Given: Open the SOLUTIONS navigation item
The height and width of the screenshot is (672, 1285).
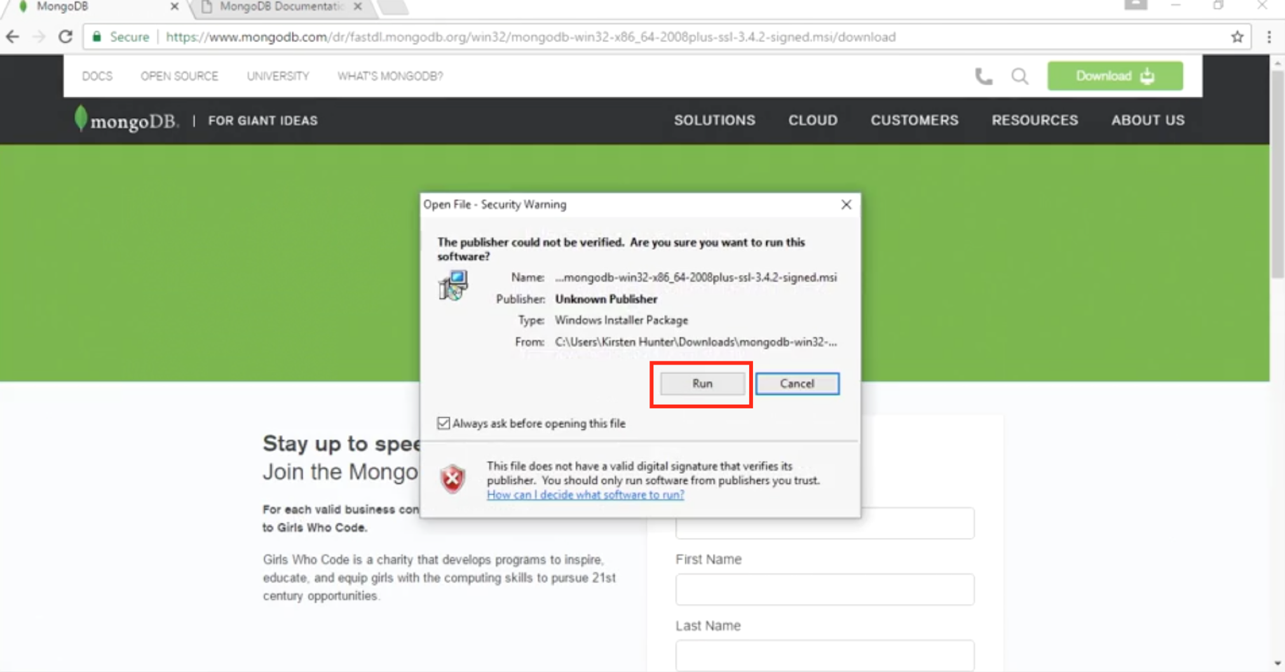Looking at the screenshot, I should coord(715,120).
